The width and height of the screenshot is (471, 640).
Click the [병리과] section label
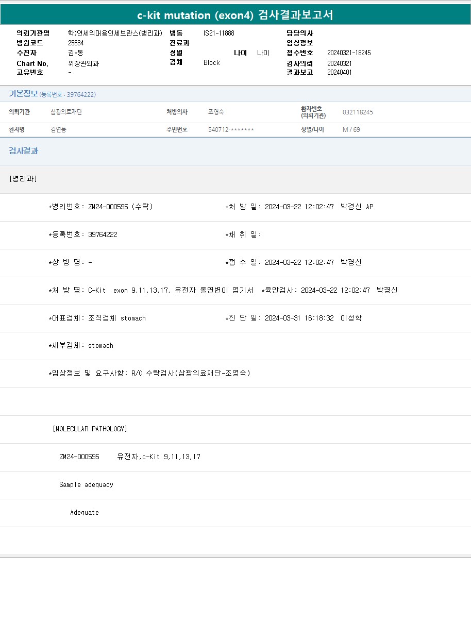(x=23, y=179)
